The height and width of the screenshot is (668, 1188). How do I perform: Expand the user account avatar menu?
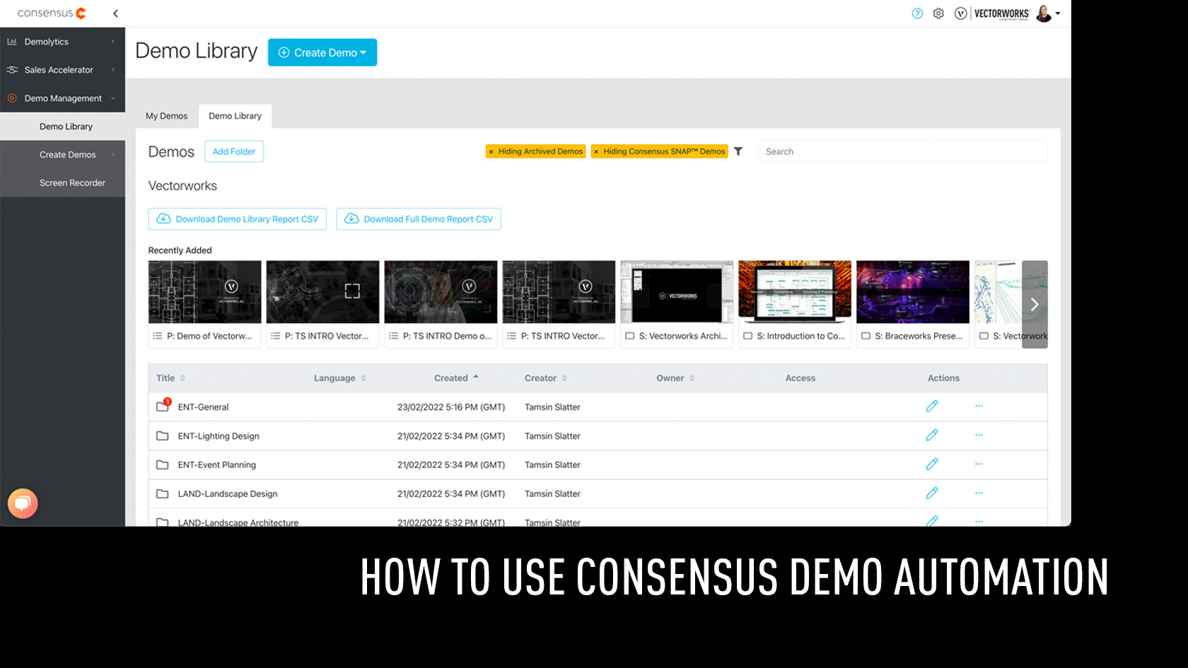coord(1044,13)
